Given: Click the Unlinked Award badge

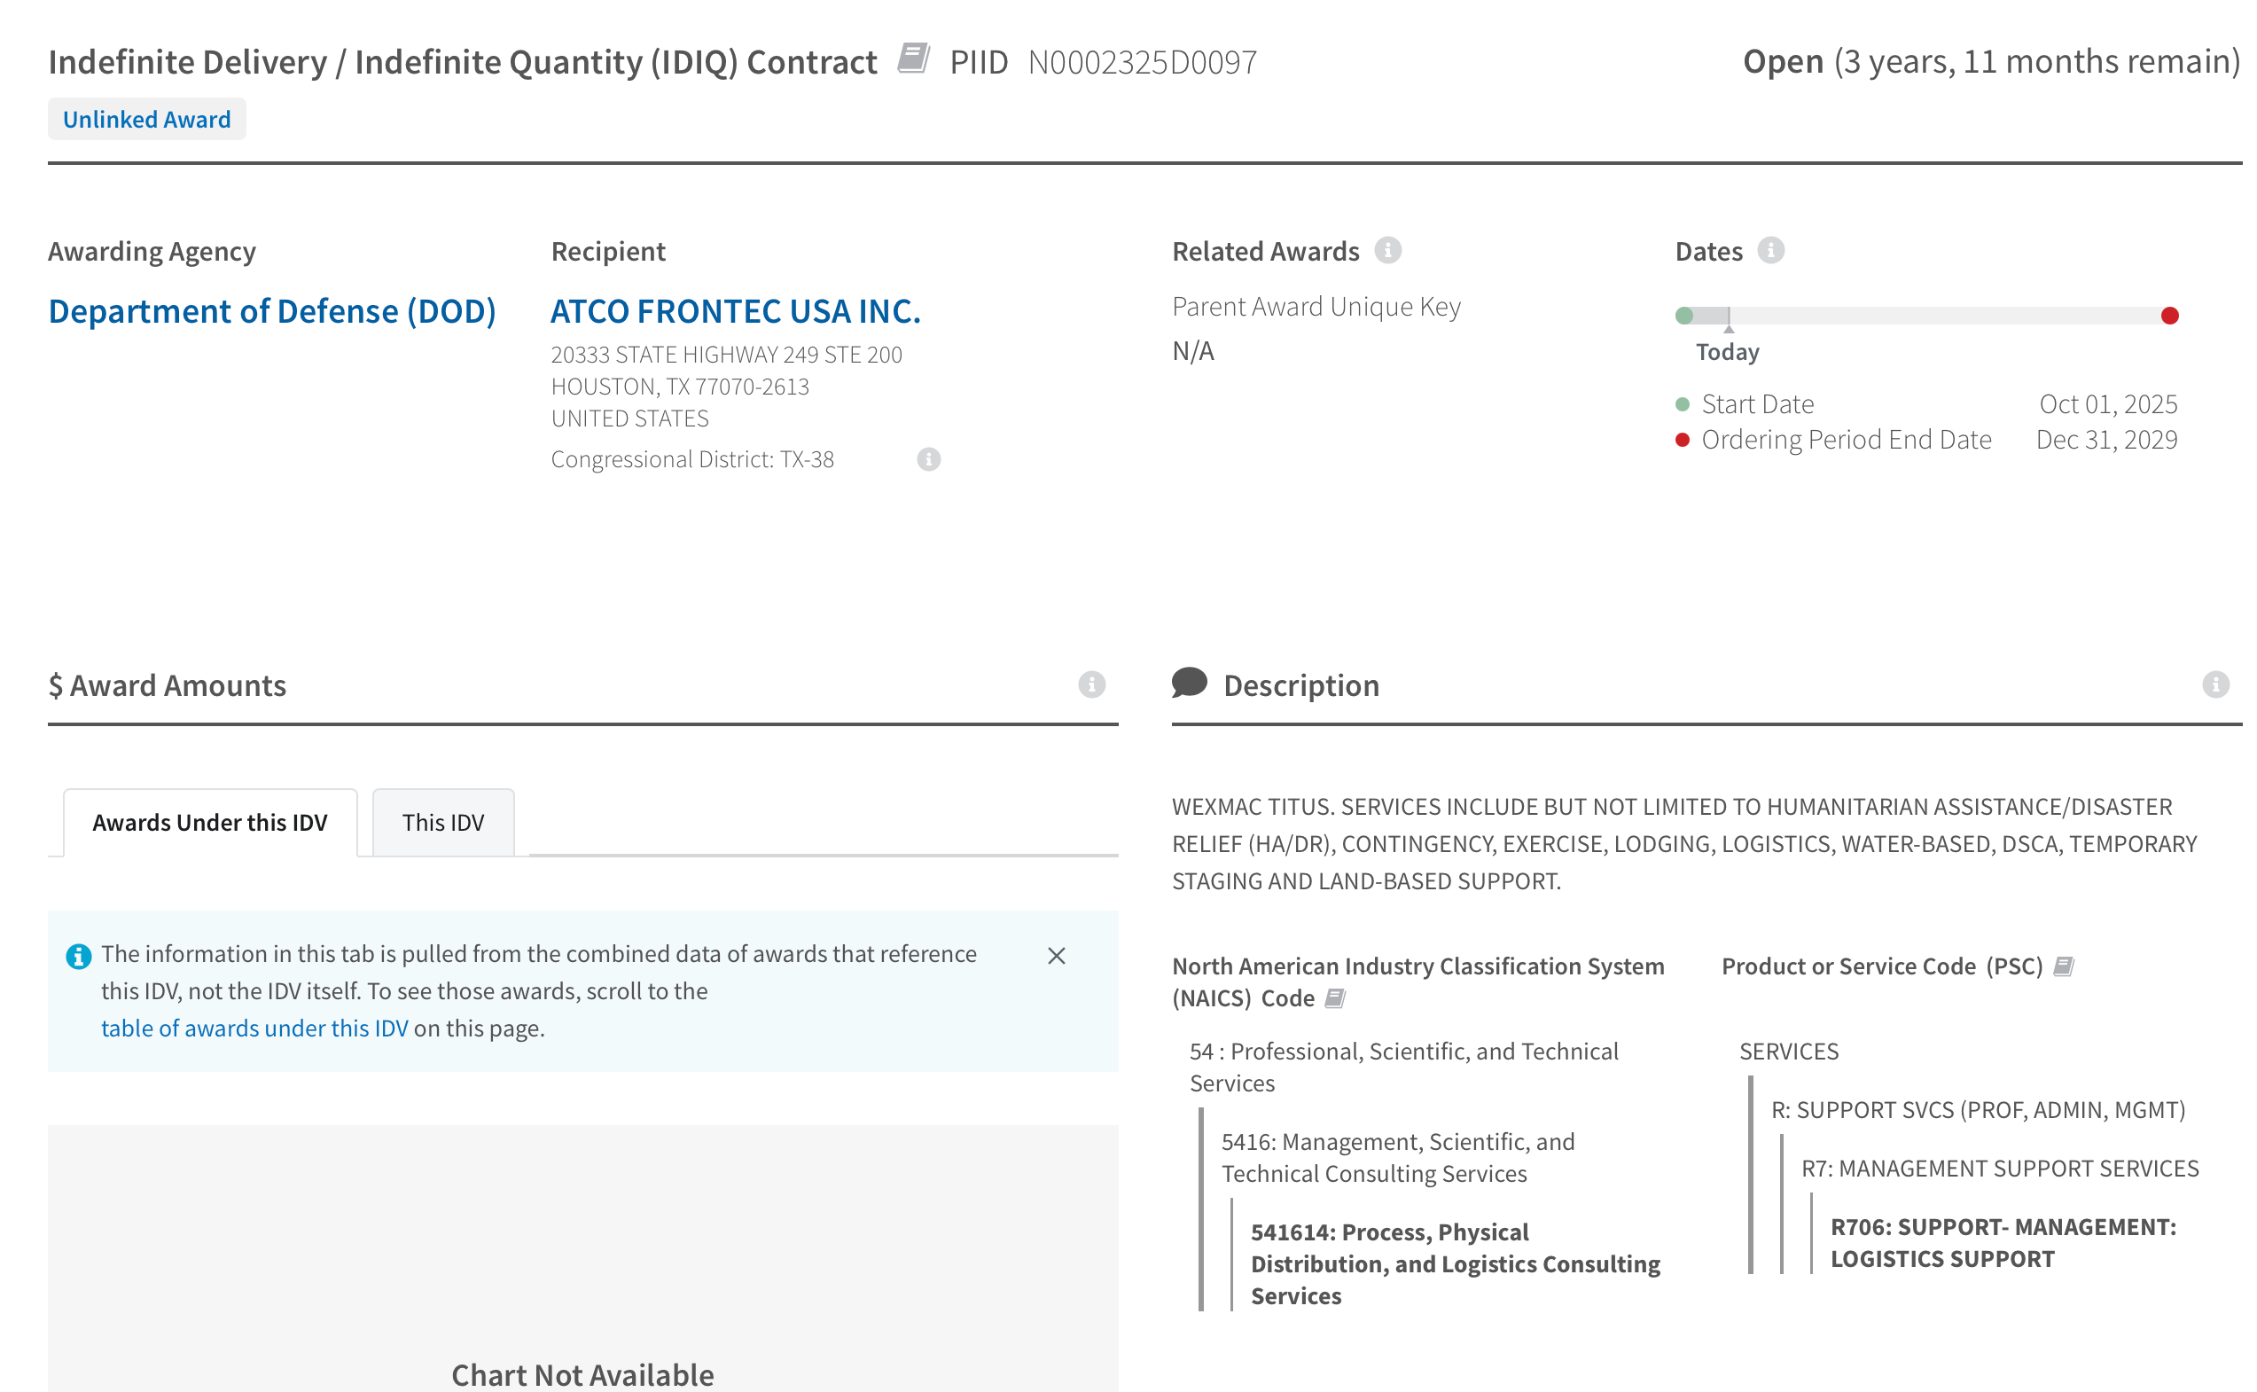Looking at the screenshot, I should pyautogui.click(x=146, y=120).
